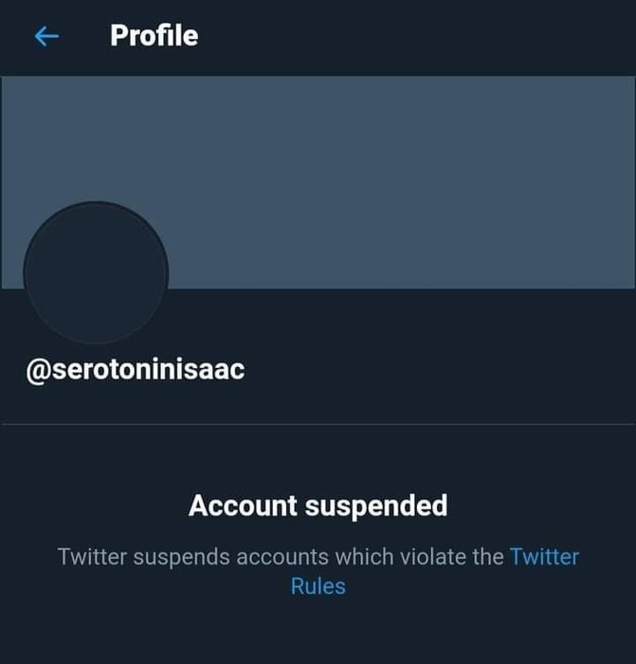Go back using the blue arrow icon
Viewport: 636px width, 664px height.
click(x=46, y=36)
